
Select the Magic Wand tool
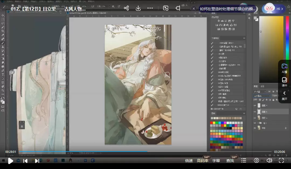3,27
